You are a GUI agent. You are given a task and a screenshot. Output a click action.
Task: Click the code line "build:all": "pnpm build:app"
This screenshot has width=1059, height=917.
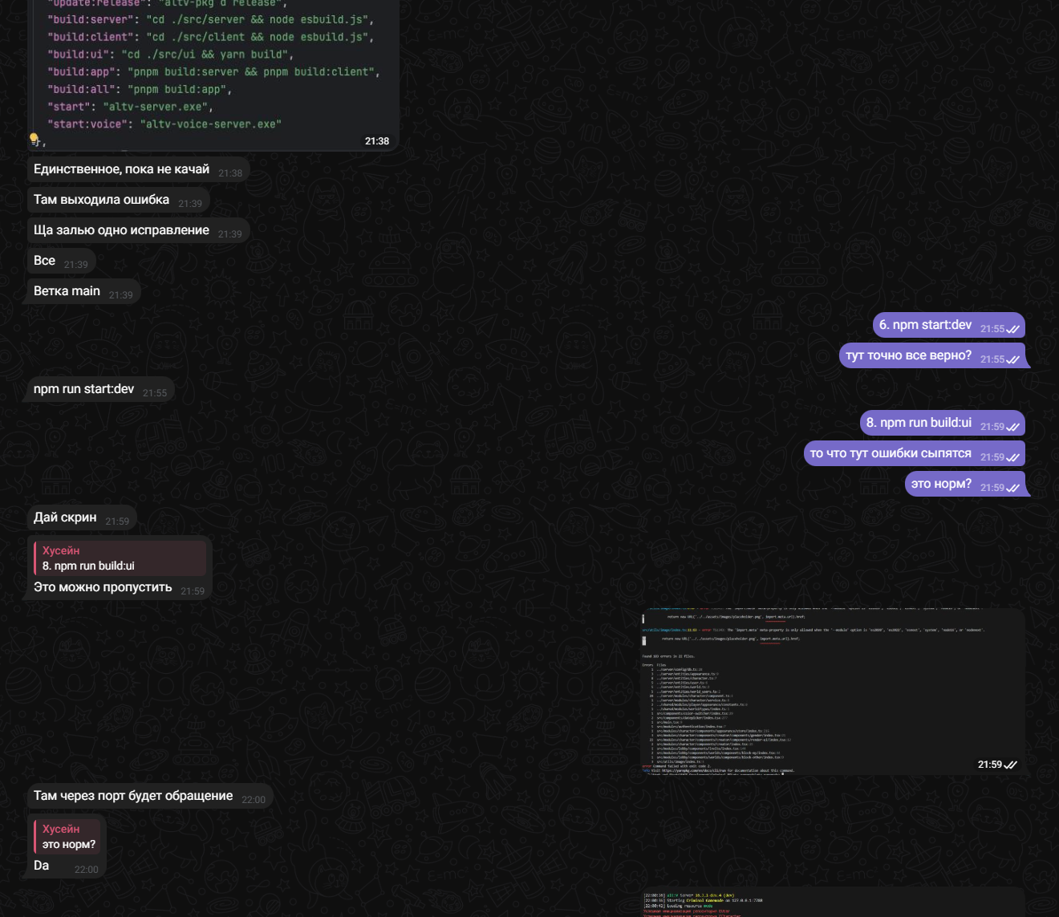[x=140, y=89]
